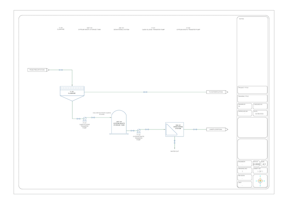Click the LANDFILL/DISPOSAL off-page connector
289x204 pixels.
(x=217, y=129)
